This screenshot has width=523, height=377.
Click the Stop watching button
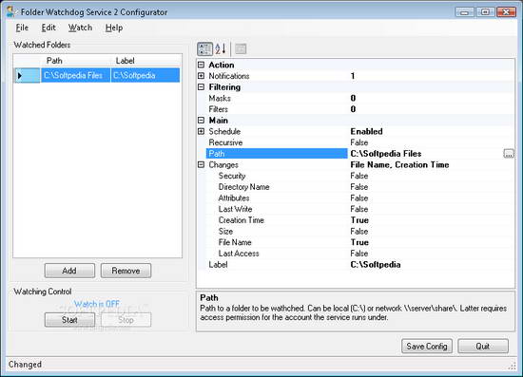pyautogui.click(x=126, y=320)
